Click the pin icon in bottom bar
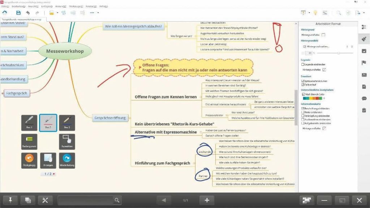 click(x=10, y=200)
